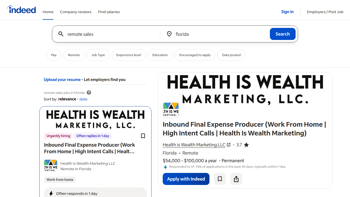Click the job keyword field with remote sales

tap(112, 34)
